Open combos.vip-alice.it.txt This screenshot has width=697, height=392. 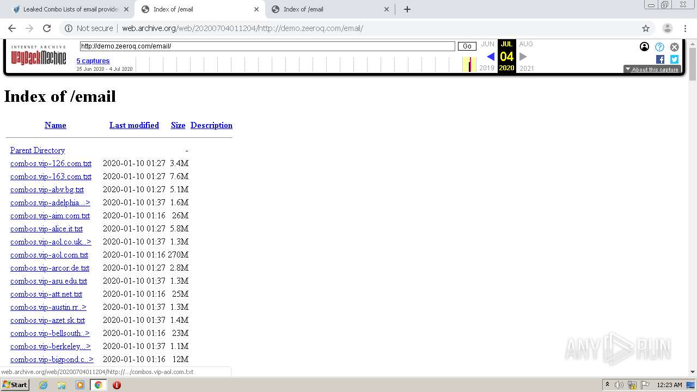[46, 229]
